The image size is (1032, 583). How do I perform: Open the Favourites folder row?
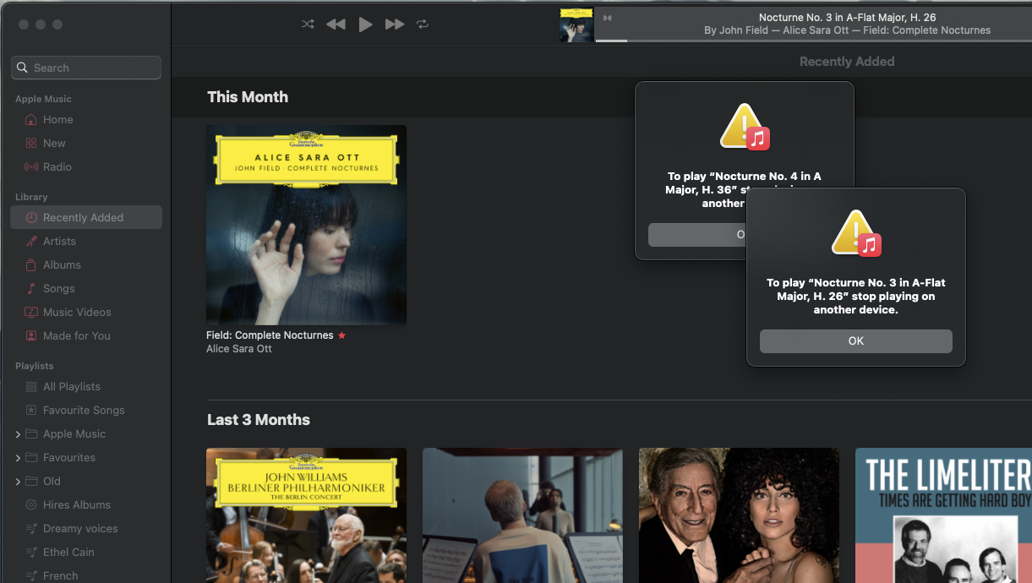86,458
